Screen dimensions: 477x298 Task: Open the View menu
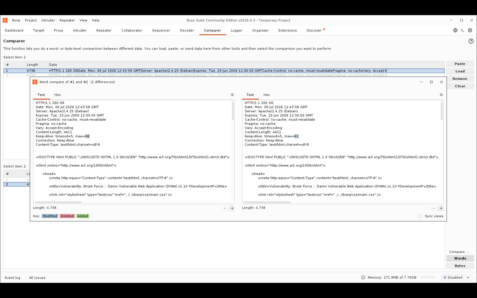[x=83, y=20]
